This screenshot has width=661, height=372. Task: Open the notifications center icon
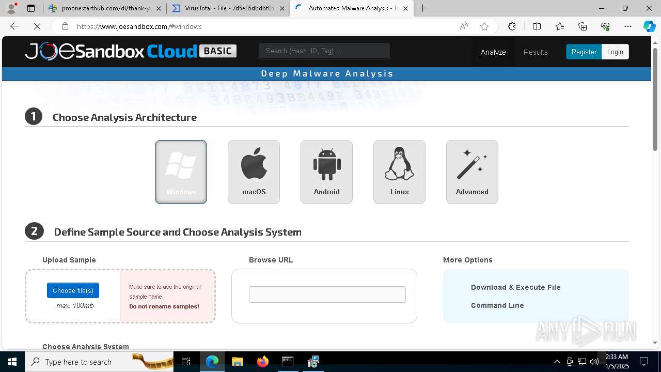click(x=644, y=362)
